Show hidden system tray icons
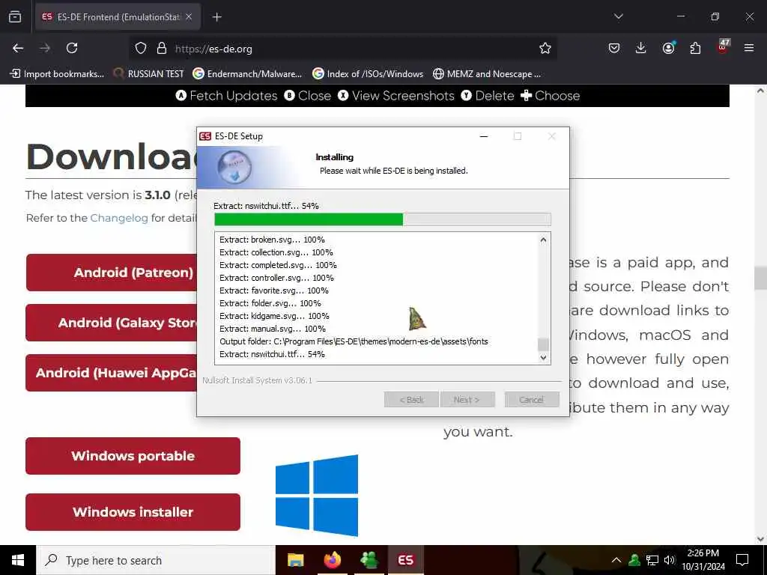Screen dimensions: 767x575 616,560
